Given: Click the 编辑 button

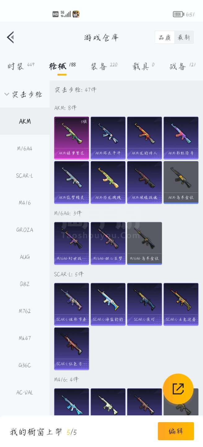Looking at the screenshot, I should 176,431.
